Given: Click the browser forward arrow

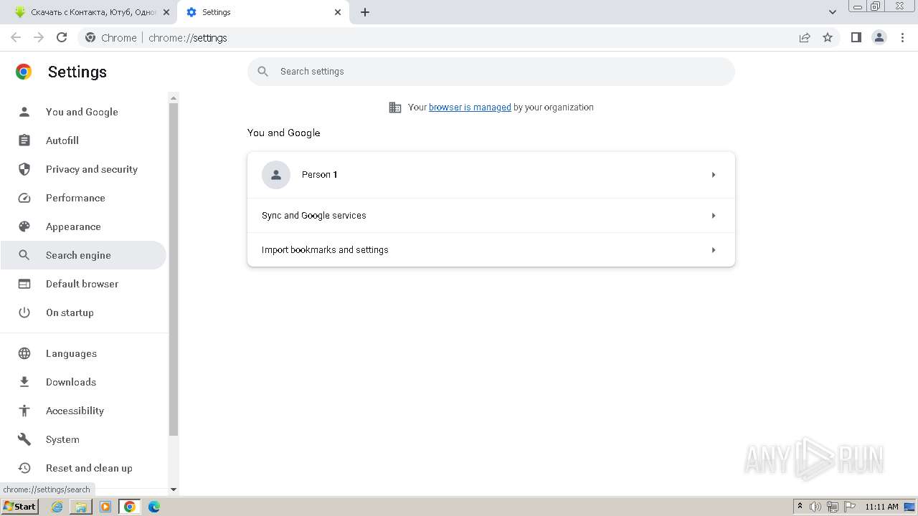Looking at the screenshot, I should point(39,37).
